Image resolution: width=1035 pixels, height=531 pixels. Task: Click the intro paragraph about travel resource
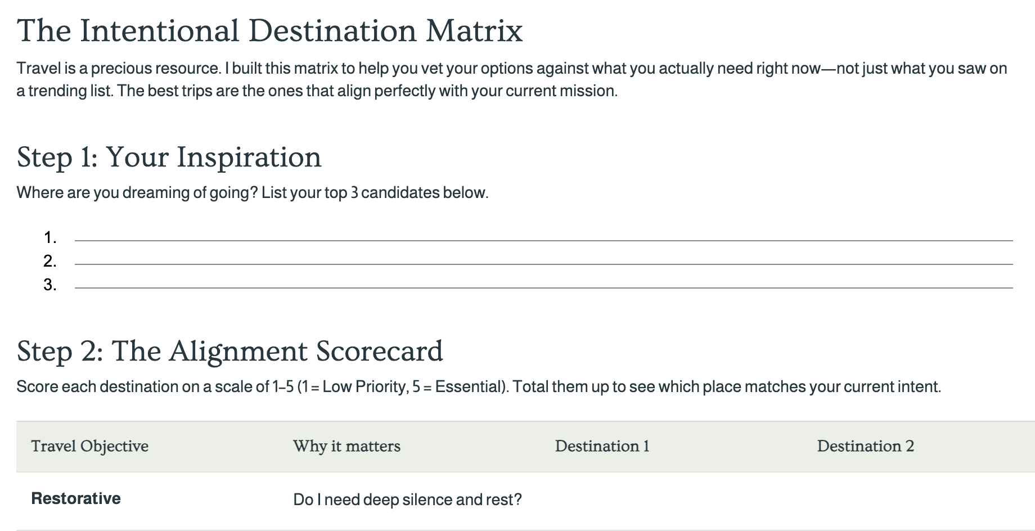pos(512,79)
